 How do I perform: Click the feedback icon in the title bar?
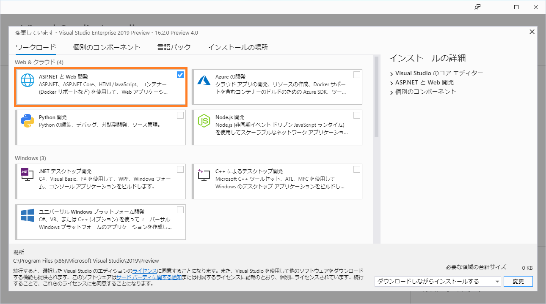(477, 7)
